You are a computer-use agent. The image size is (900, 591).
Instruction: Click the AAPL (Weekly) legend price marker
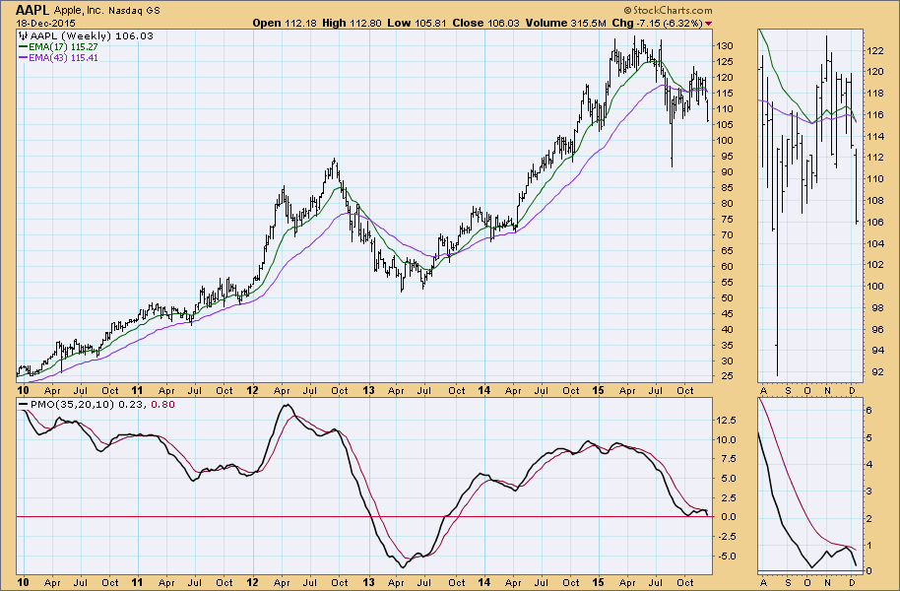click(23, 35)
